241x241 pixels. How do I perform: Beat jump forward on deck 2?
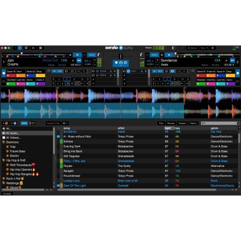click(187, 83)
